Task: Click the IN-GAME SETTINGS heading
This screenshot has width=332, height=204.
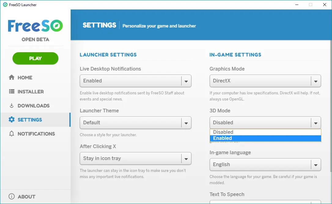Action: tap(235, 55)
